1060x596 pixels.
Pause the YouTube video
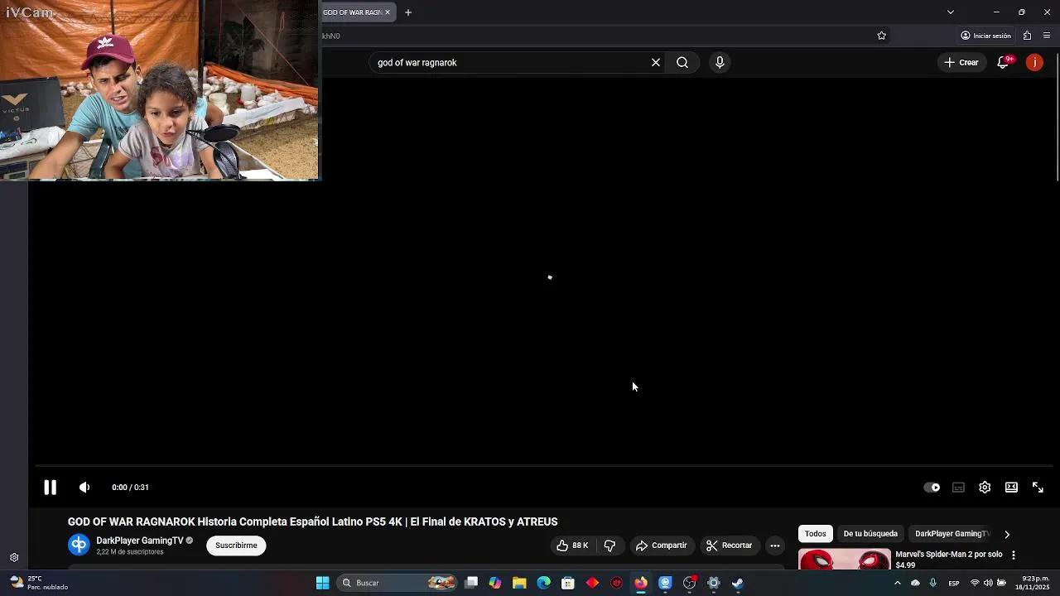(x=50, y=488)
